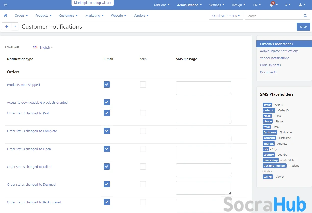The image size is (312, 213).
Task: Go back using the left arrow button
Action: click(7, 26)
